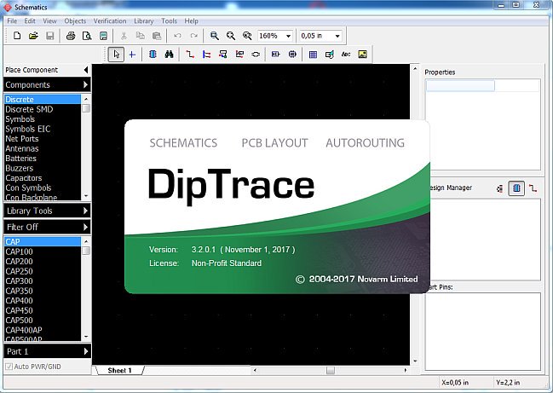This screenshot has width=553, height=393.
Task: Open the Tools menu
Action: click(x=169, y=20)
